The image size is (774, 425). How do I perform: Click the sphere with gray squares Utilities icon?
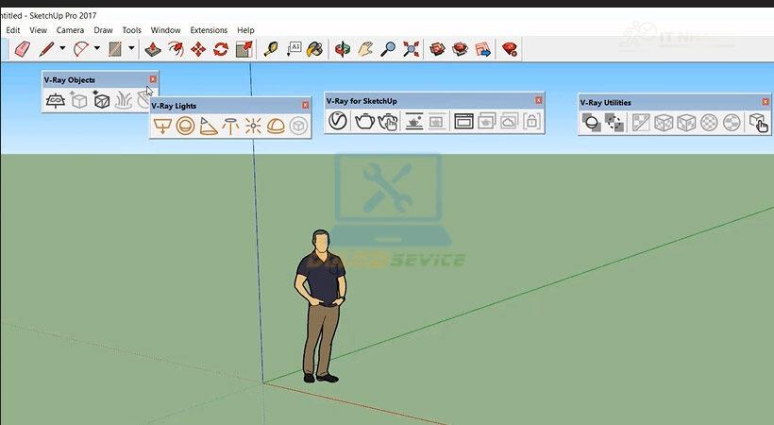[x=592, y=123]
